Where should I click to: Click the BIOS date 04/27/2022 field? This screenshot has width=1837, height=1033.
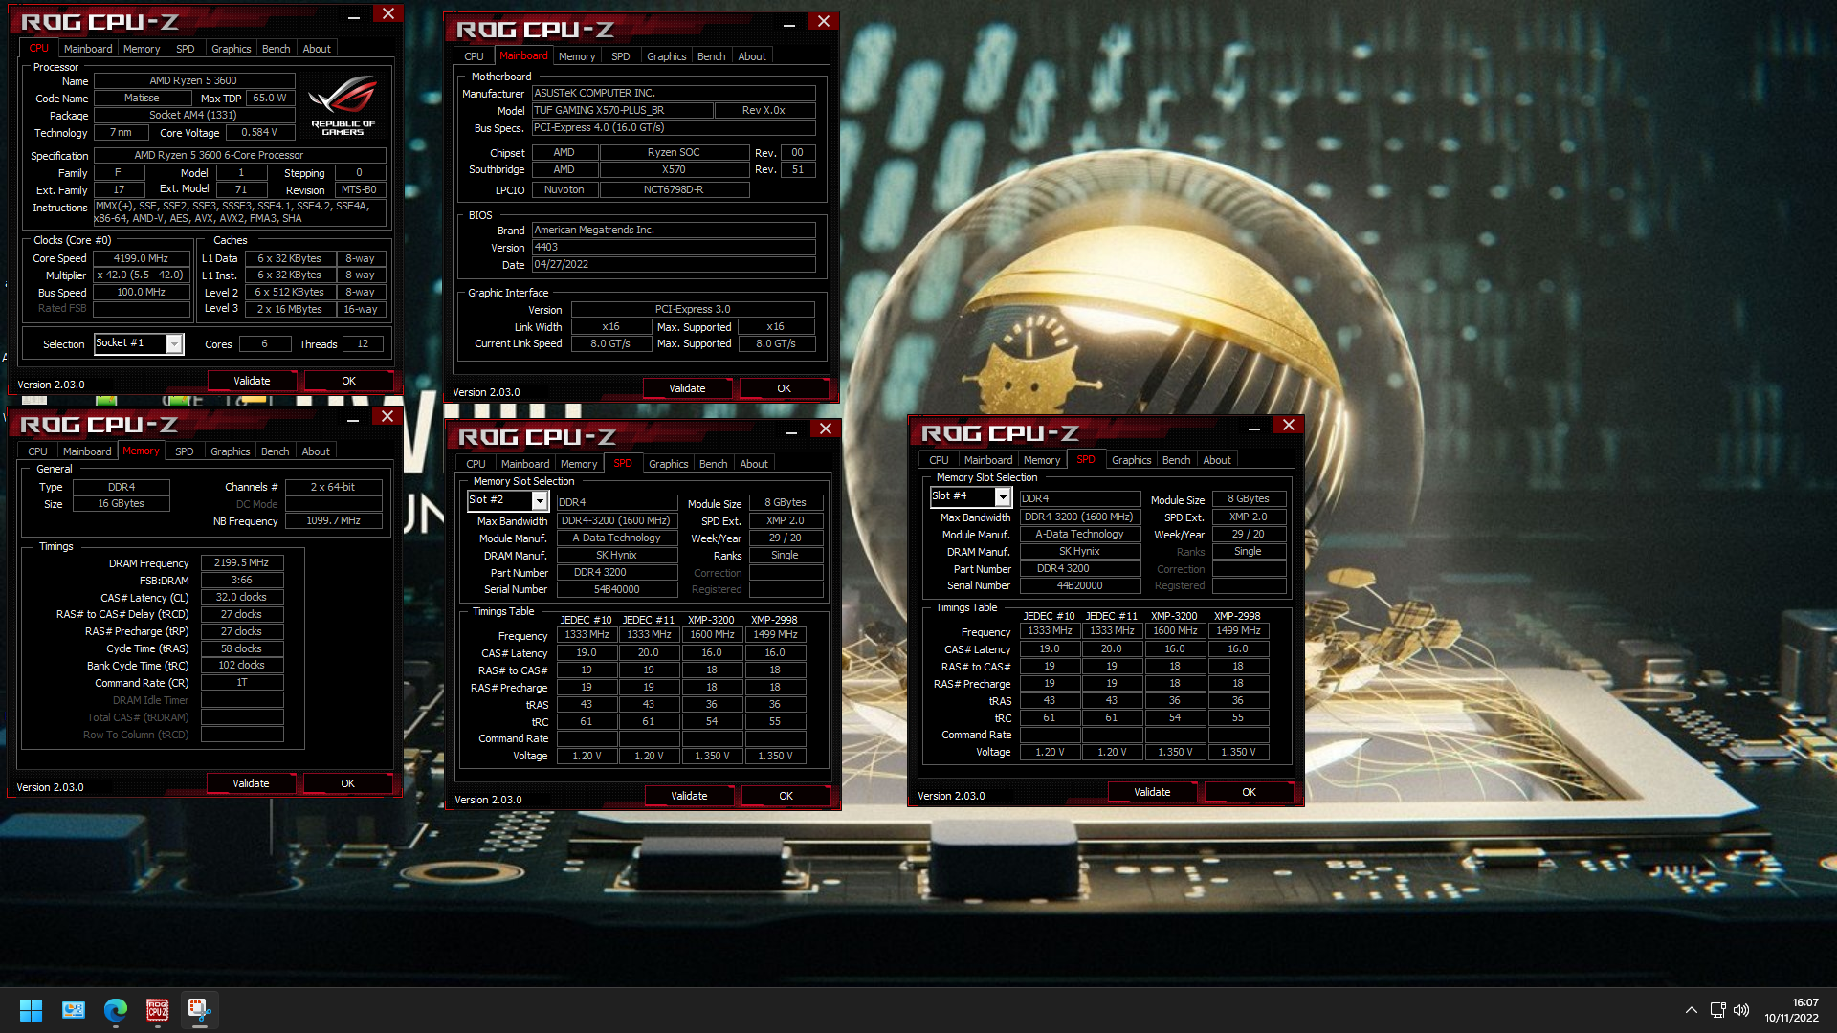[674, 264]
